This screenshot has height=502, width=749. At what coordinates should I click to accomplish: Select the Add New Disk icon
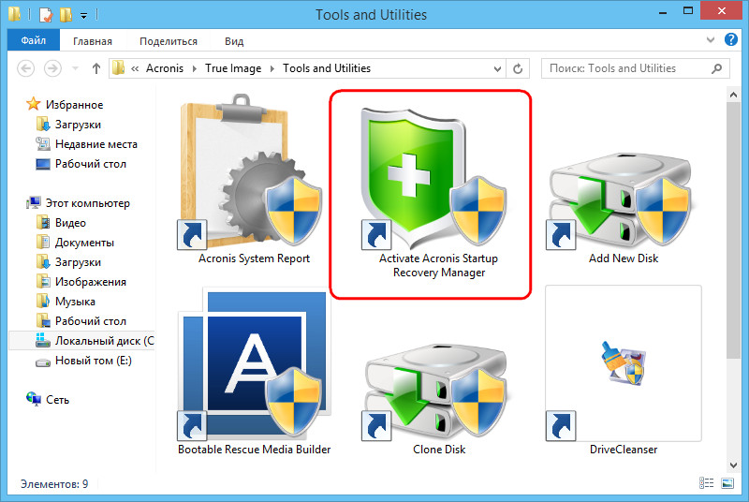(620, 199)
